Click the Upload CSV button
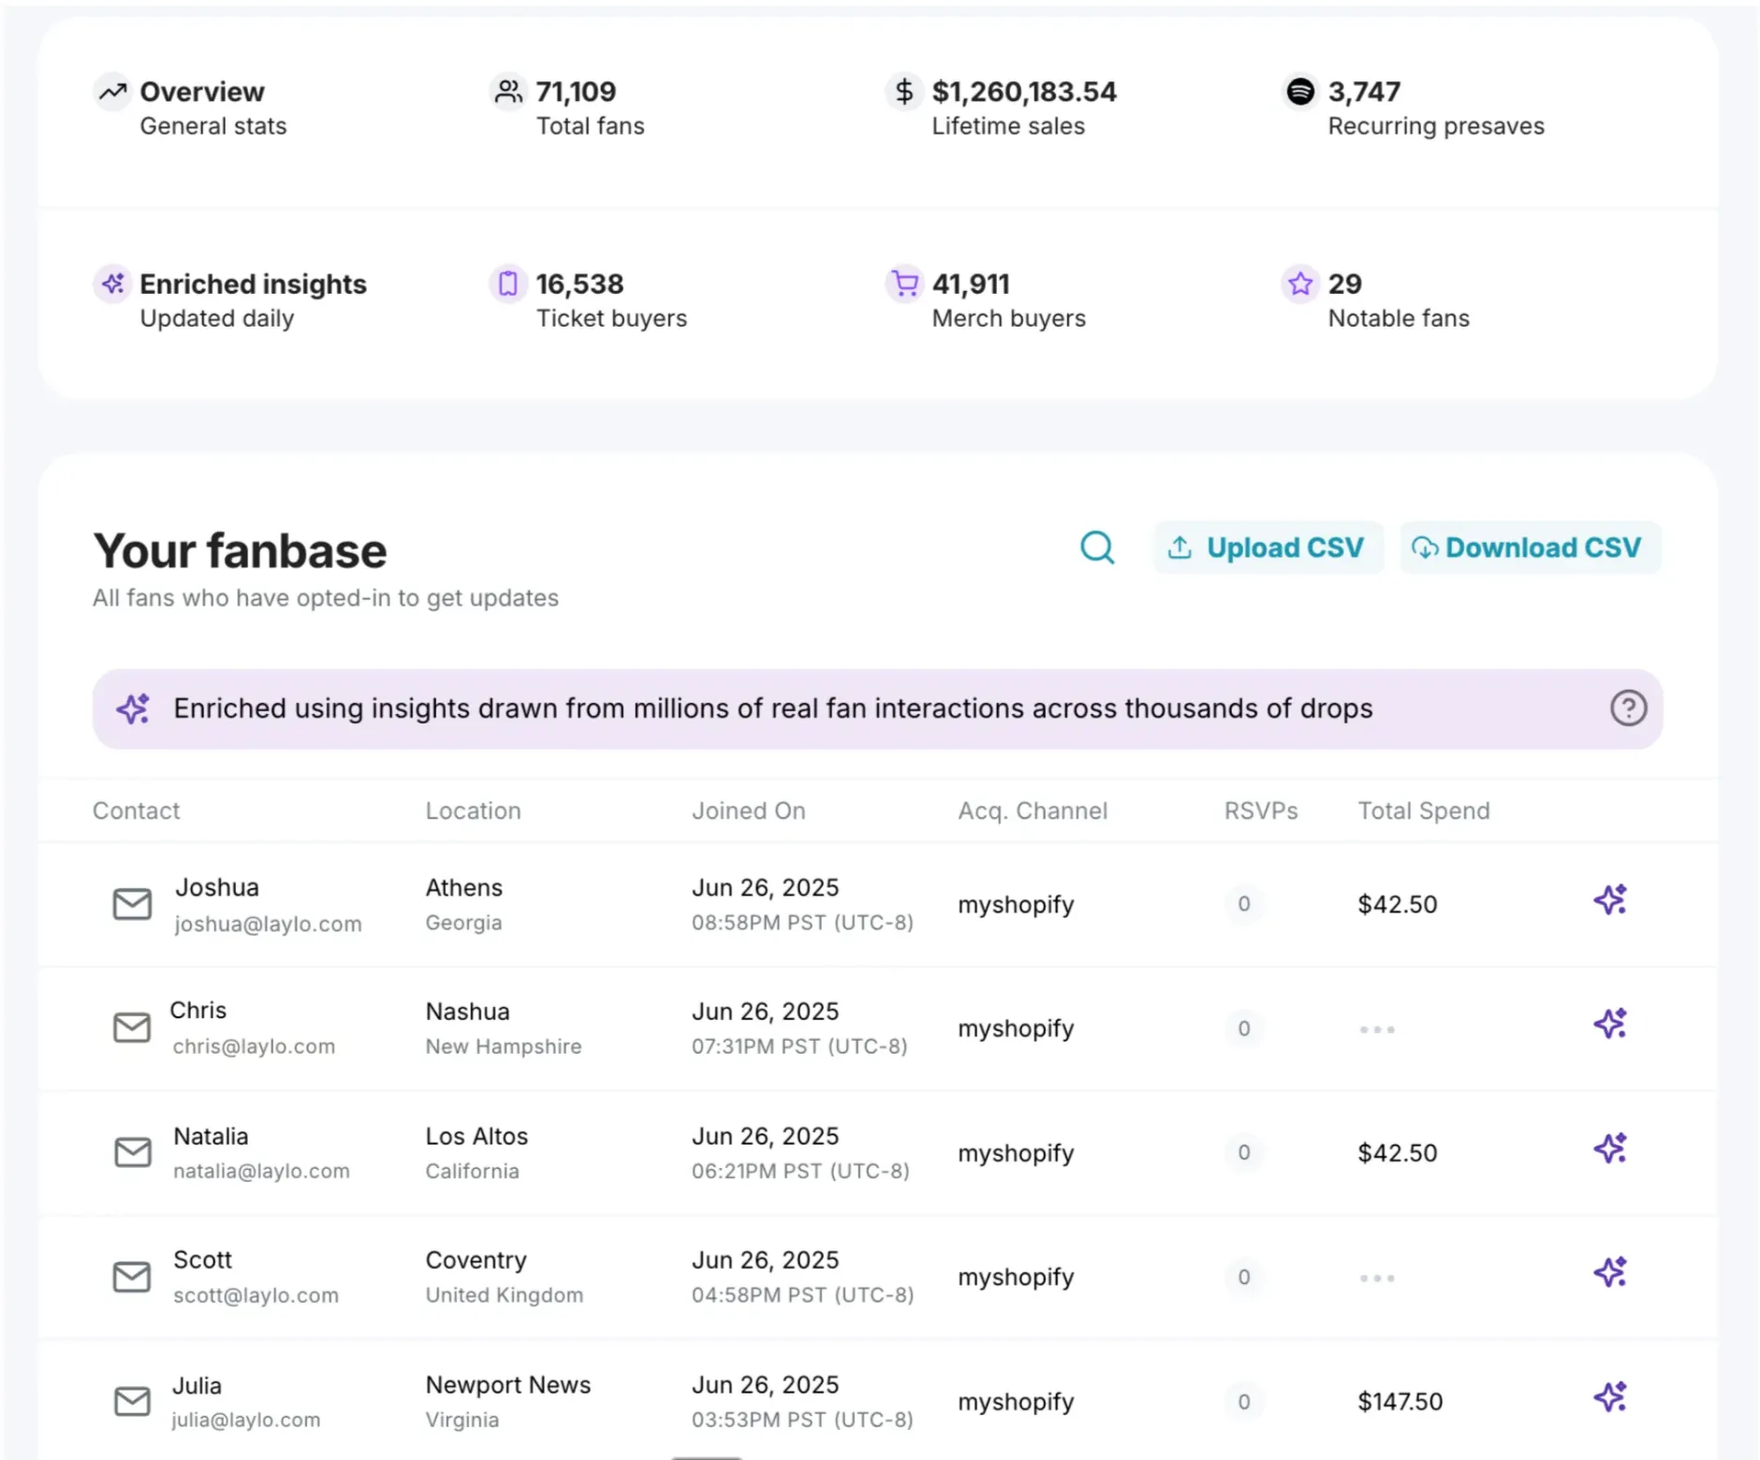The height and width of the screenshot is (1460, 1760). coord(1268,547)
